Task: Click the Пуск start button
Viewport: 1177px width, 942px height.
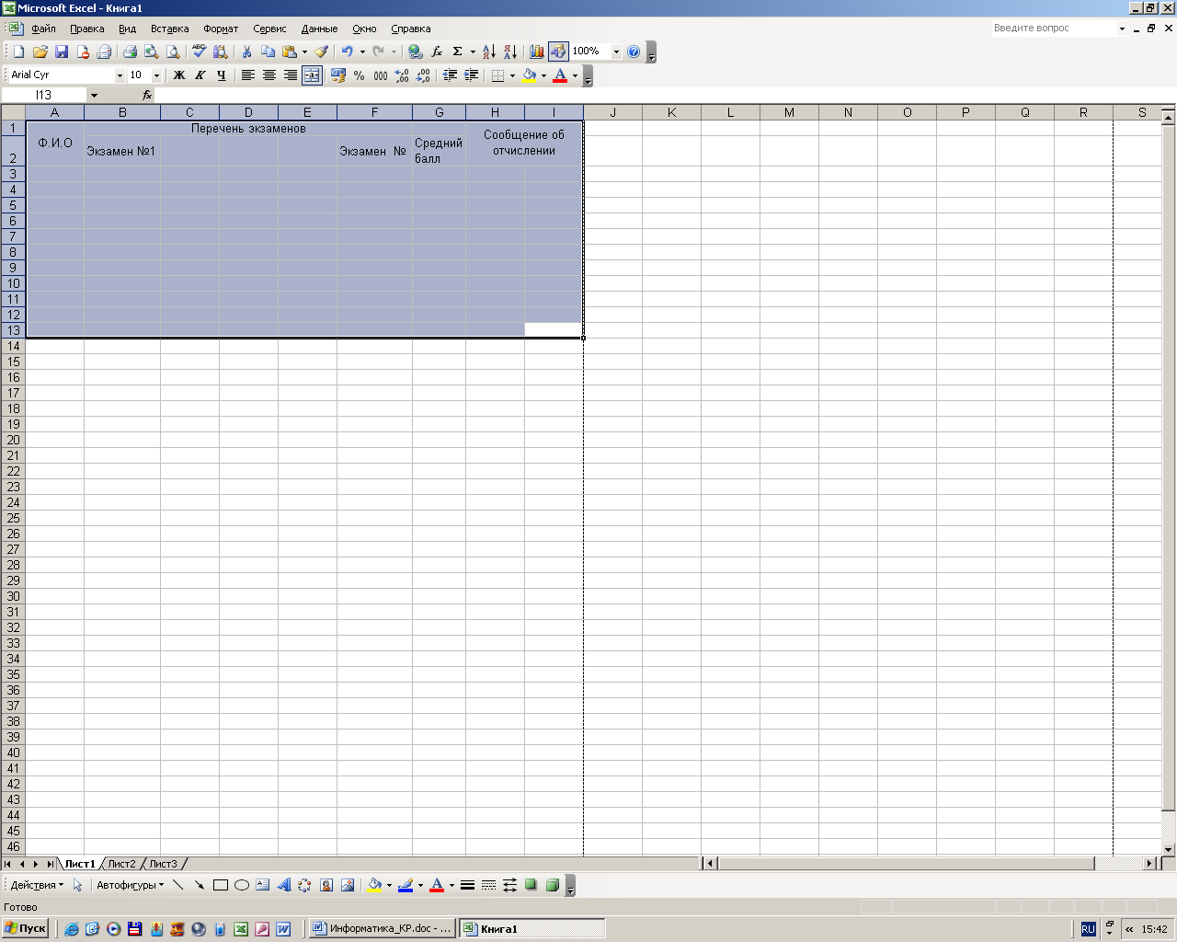Action: pyautogui.click(x=25, y=929)
